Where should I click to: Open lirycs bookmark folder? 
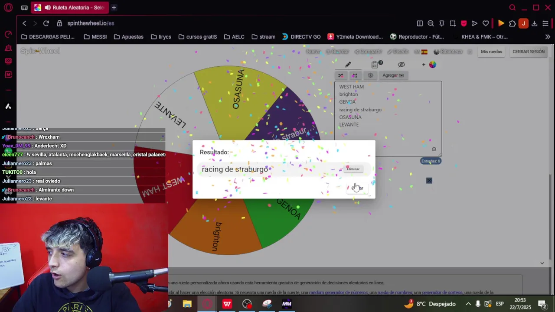click(161, 37)
